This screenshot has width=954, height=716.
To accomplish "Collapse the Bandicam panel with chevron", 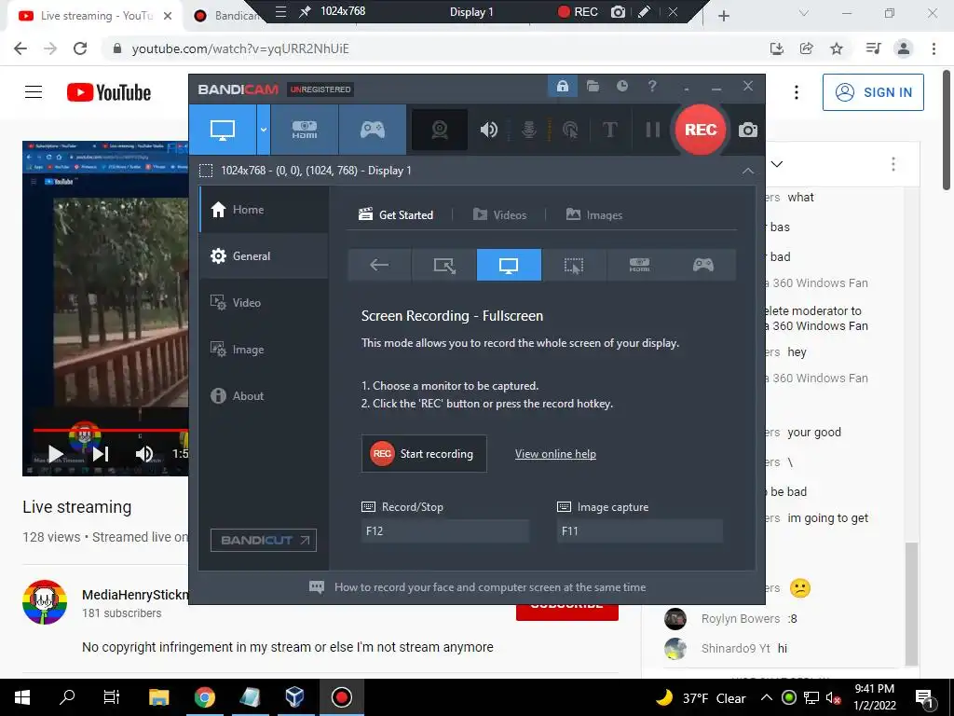I will click(748, 172).
